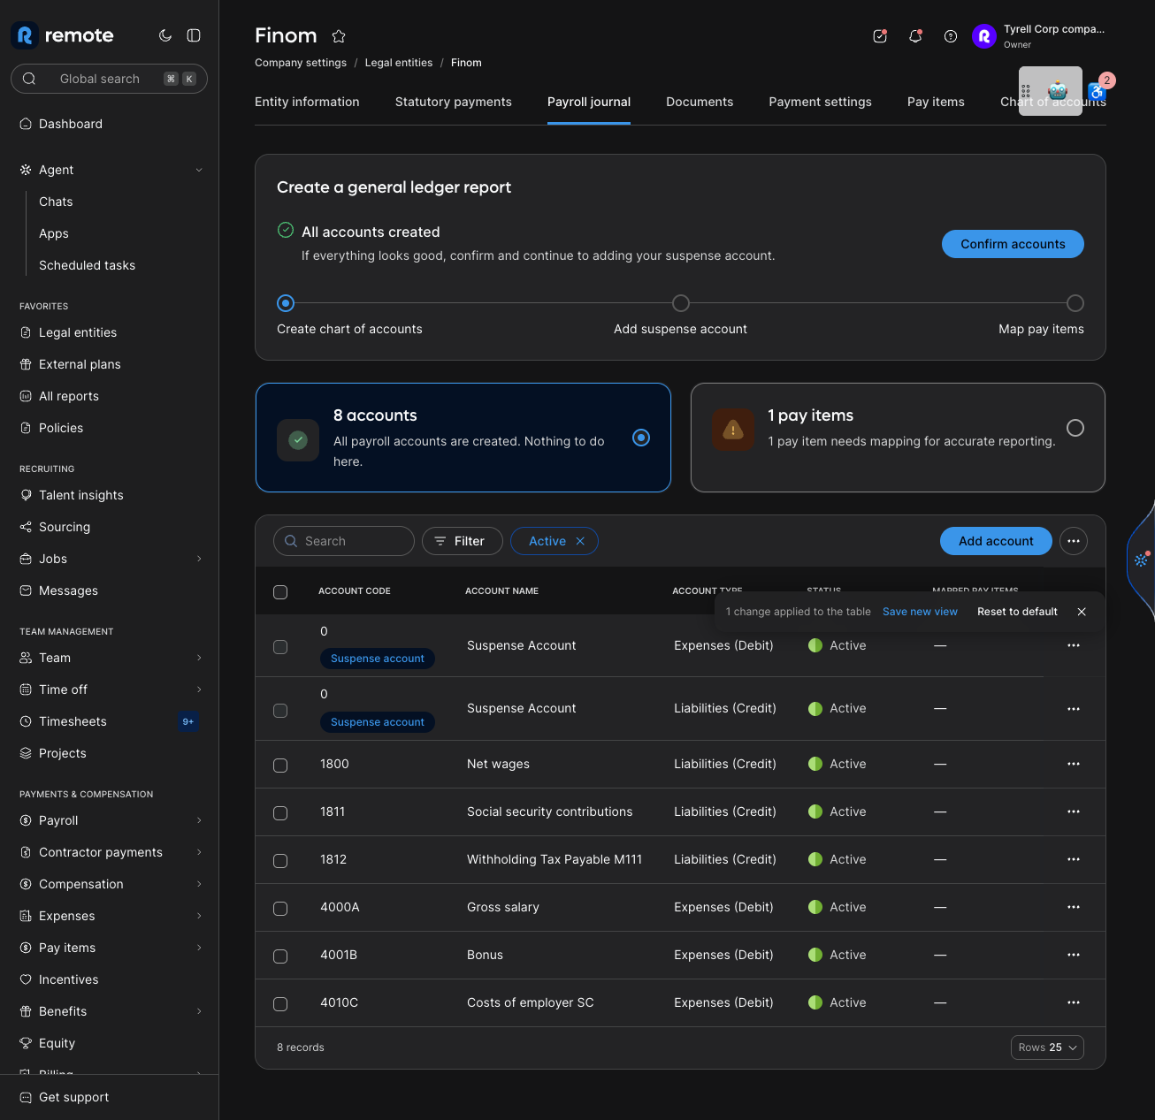The image size is (1155, 1120).
Task: Check the Liabilities (Credit) Suspense Account row
Action: tap(280, 711)
